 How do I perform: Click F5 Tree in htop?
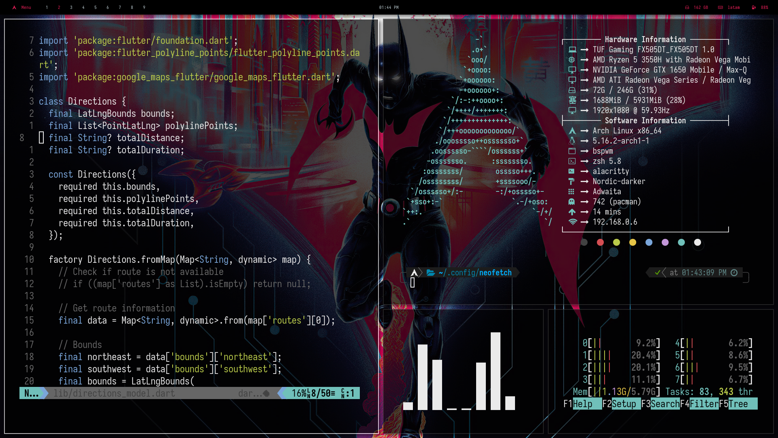738,404
